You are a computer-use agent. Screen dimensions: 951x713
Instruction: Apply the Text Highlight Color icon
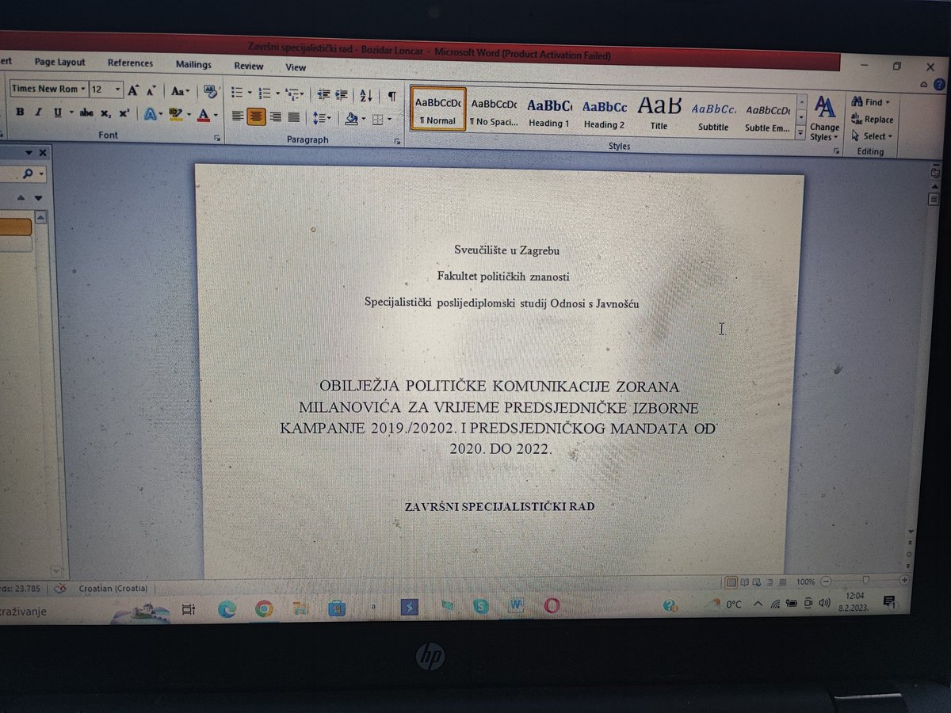coord(178,115)
